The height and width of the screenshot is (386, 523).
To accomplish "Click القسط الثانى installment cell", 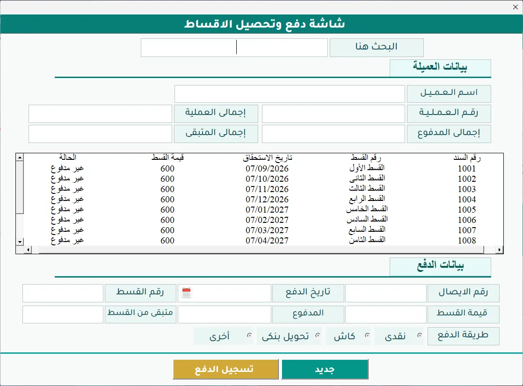I will tap(367, 179).
